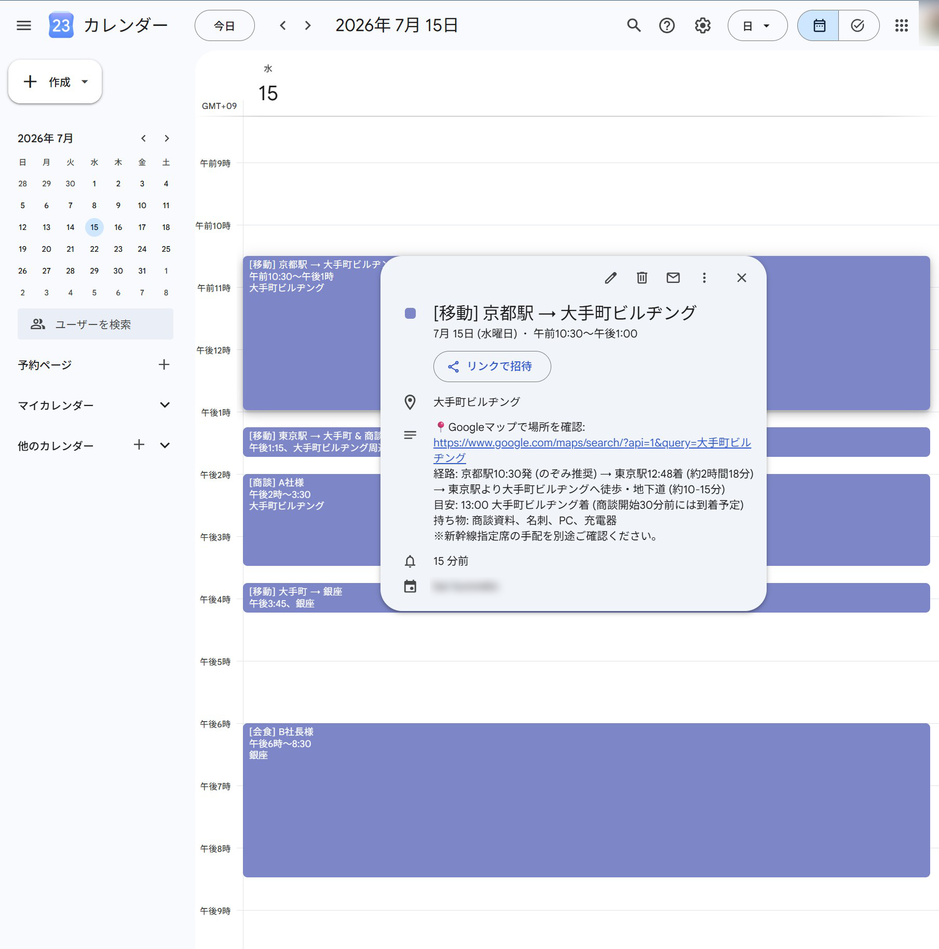Switch to Calendar view toggle
This screenshot has width=939, height=949.
point(819,25)
